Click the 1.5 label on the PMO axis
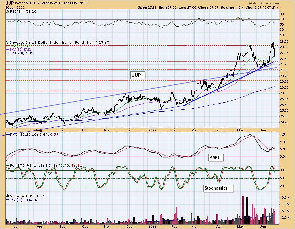295x229 pixels. (x=282, y=134)
